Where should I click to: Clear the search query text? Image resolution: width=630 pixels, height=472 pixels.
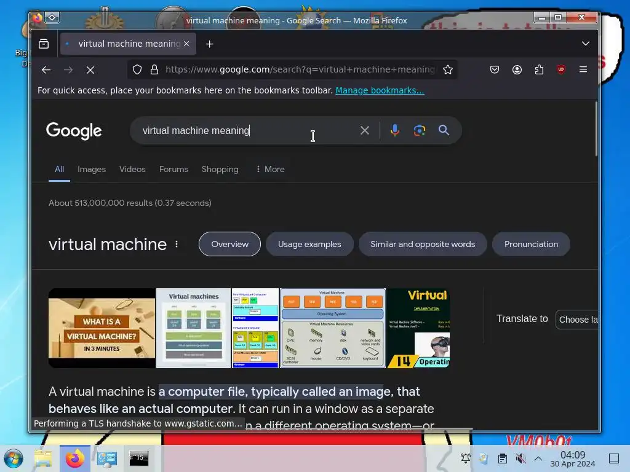(x=364, y=130)
